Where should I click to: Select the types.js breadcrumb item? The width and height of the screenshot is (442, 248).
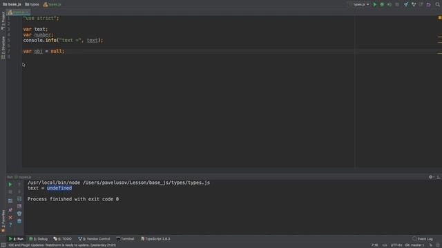(52, 4)
